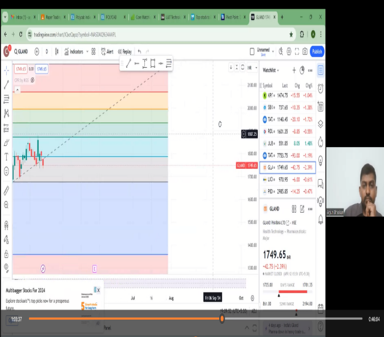The image size is (384, 337).
Task: Activate the zoom in tool
Action: pyautogui.click(x=6, y=205)
